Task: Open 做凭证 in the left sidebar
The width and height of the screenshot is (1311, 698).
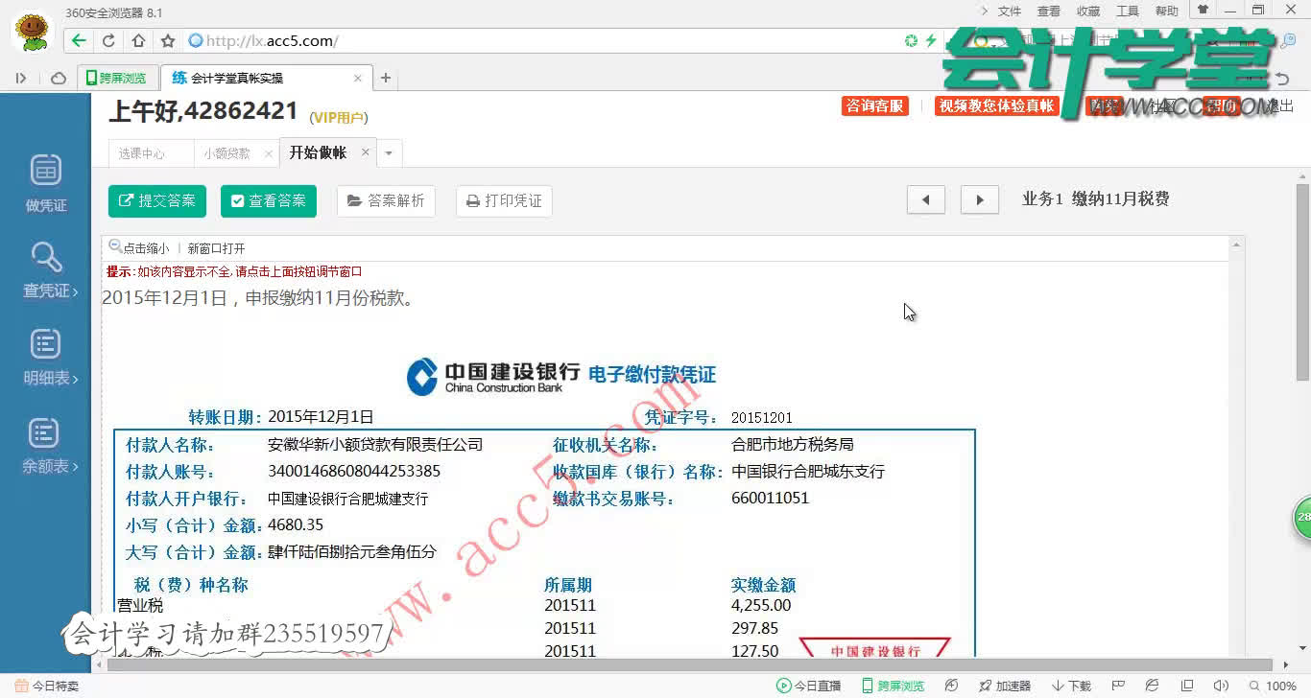Action: coord(46,183)
